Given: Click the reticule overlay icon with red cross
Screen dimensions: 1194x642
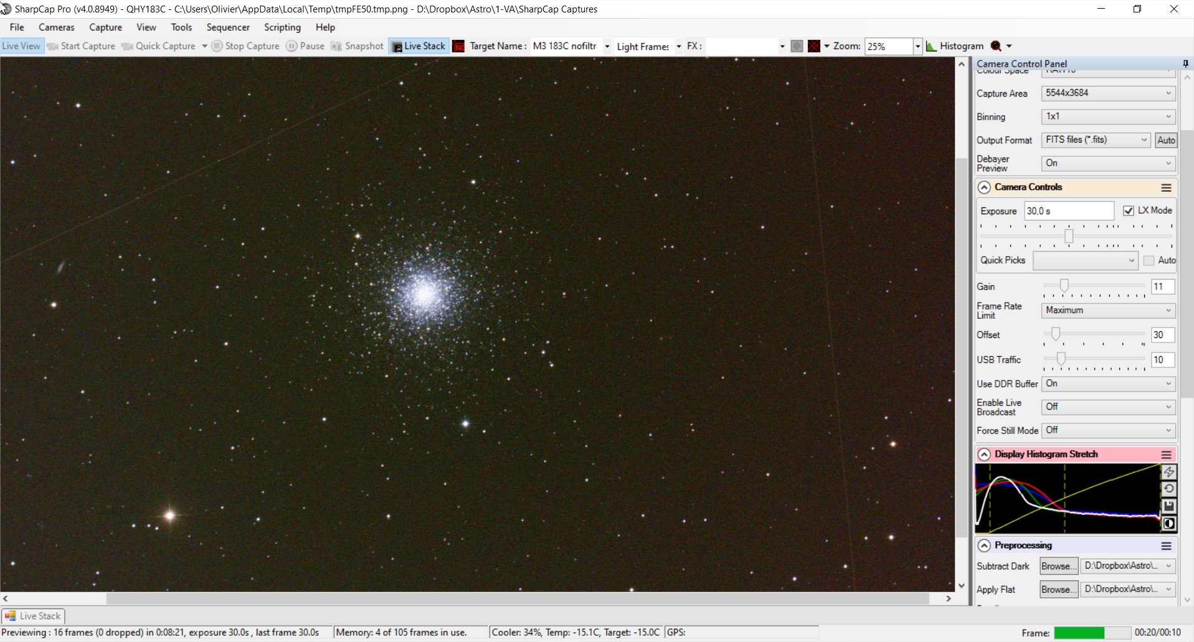Looking at the screenshot, I should click(813, 46).
